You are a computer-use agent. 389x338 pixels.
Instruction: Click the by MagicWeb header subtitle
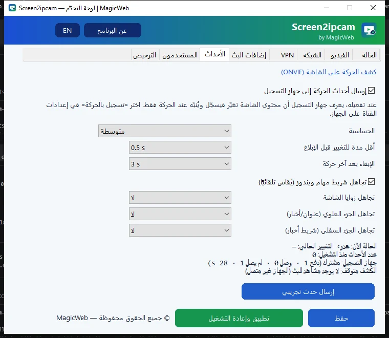(336, 37)
